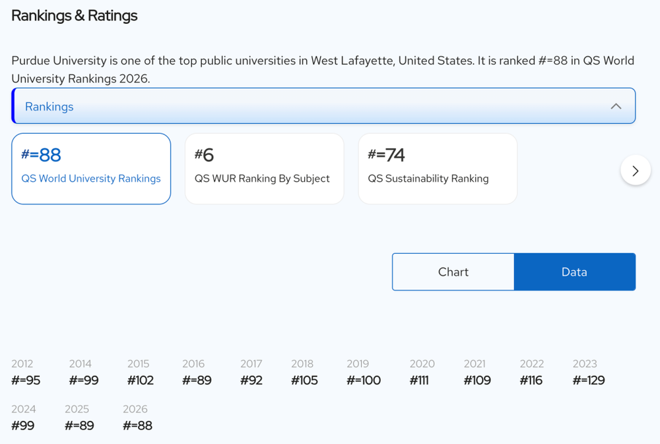Select the Data view button
This screenshot has height=444, width=660.
click(x=574, y=271)
